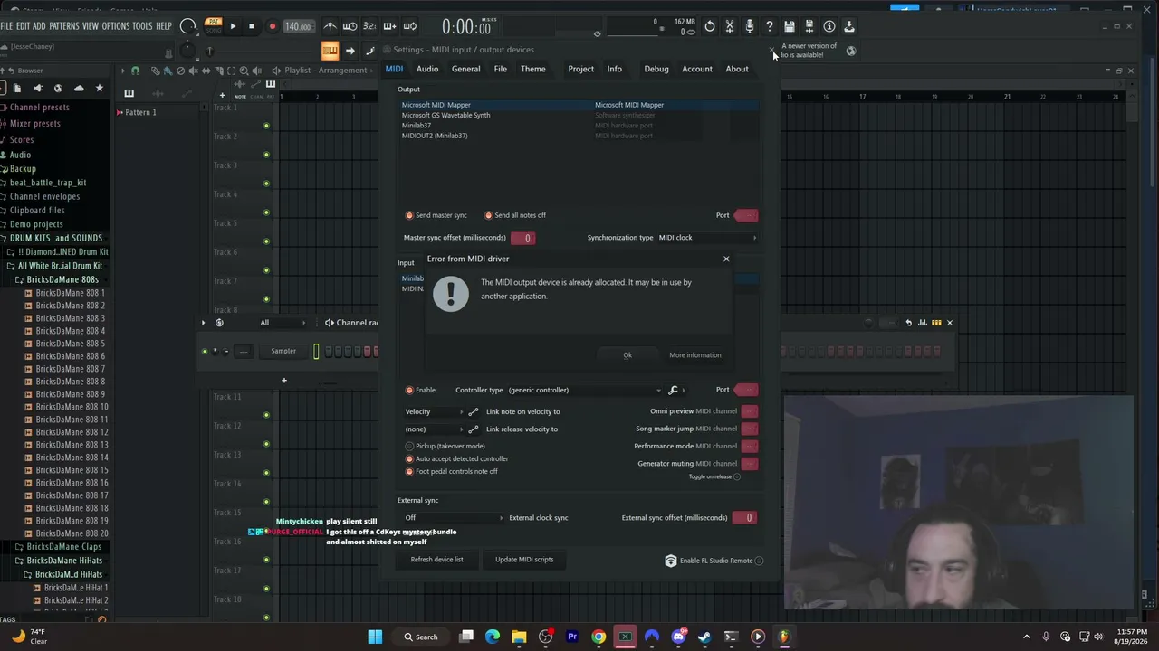Open the Theme settings tab

point(533,69)
